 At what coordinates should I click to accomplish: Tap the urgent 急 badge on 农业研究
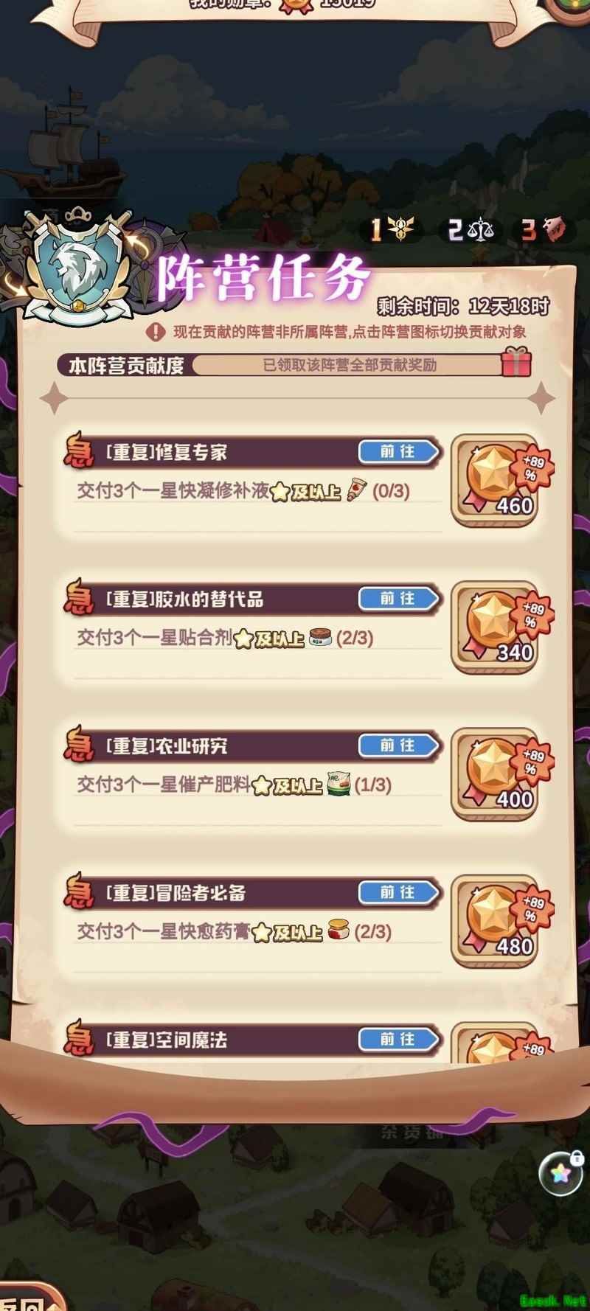[x=79, y=745]
